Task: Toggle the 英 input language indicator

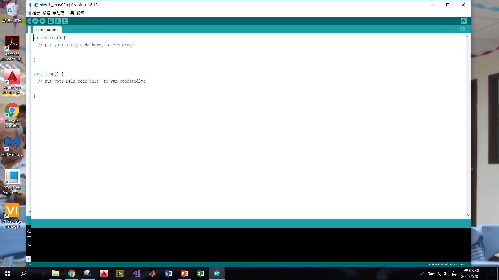Action: point(454,274)
